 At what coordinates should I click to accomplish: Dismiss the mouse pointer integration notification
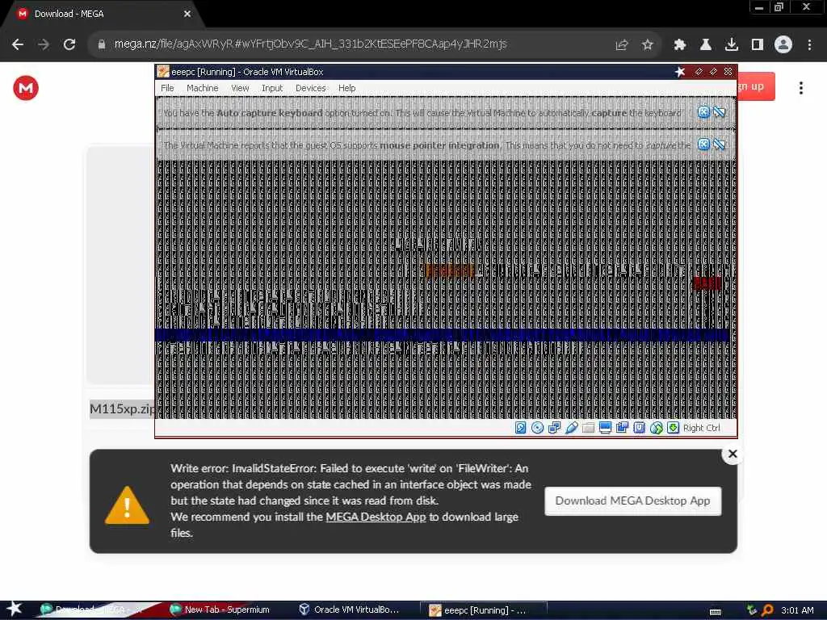(x=703, y=144)
